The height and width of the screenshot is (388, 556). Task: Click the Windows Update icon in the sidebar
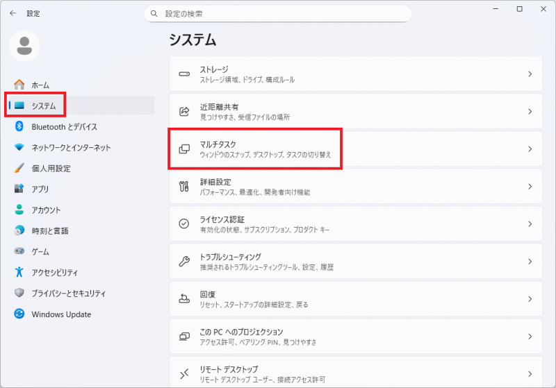19,314
